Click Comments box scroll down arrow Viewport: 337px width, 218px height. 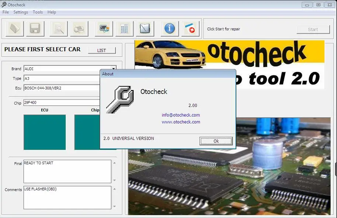(114, 207)
